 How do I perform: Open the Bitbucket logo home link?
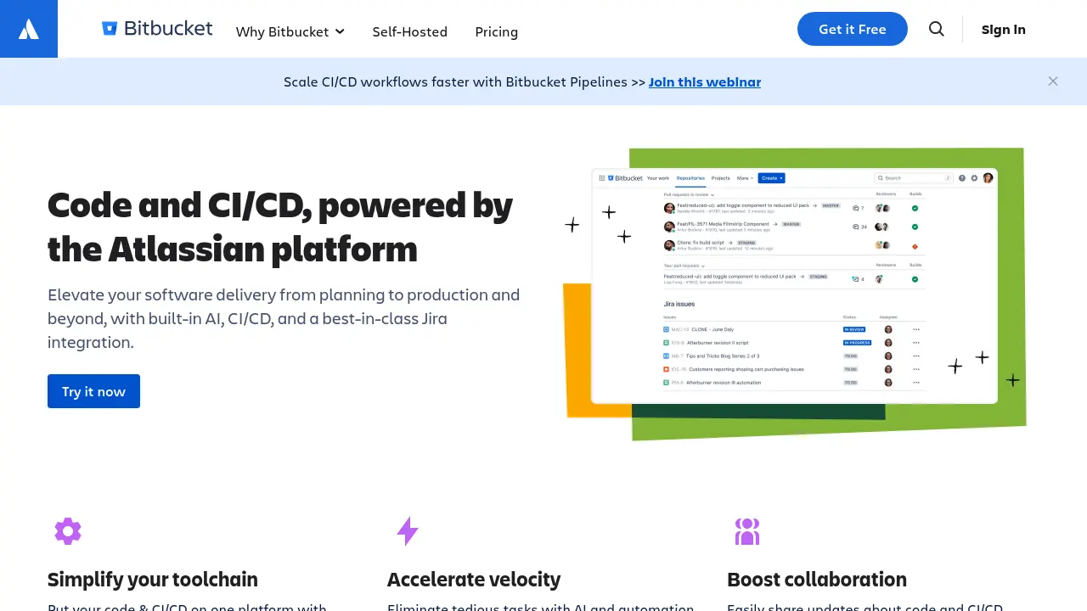[x=157, y=29]
